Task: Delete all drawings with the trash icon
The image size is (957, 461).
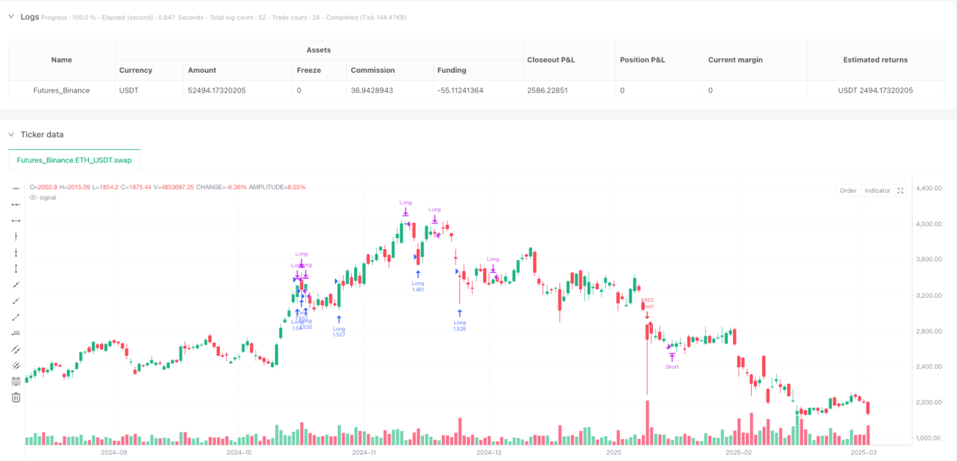Action: coord(16,397)
